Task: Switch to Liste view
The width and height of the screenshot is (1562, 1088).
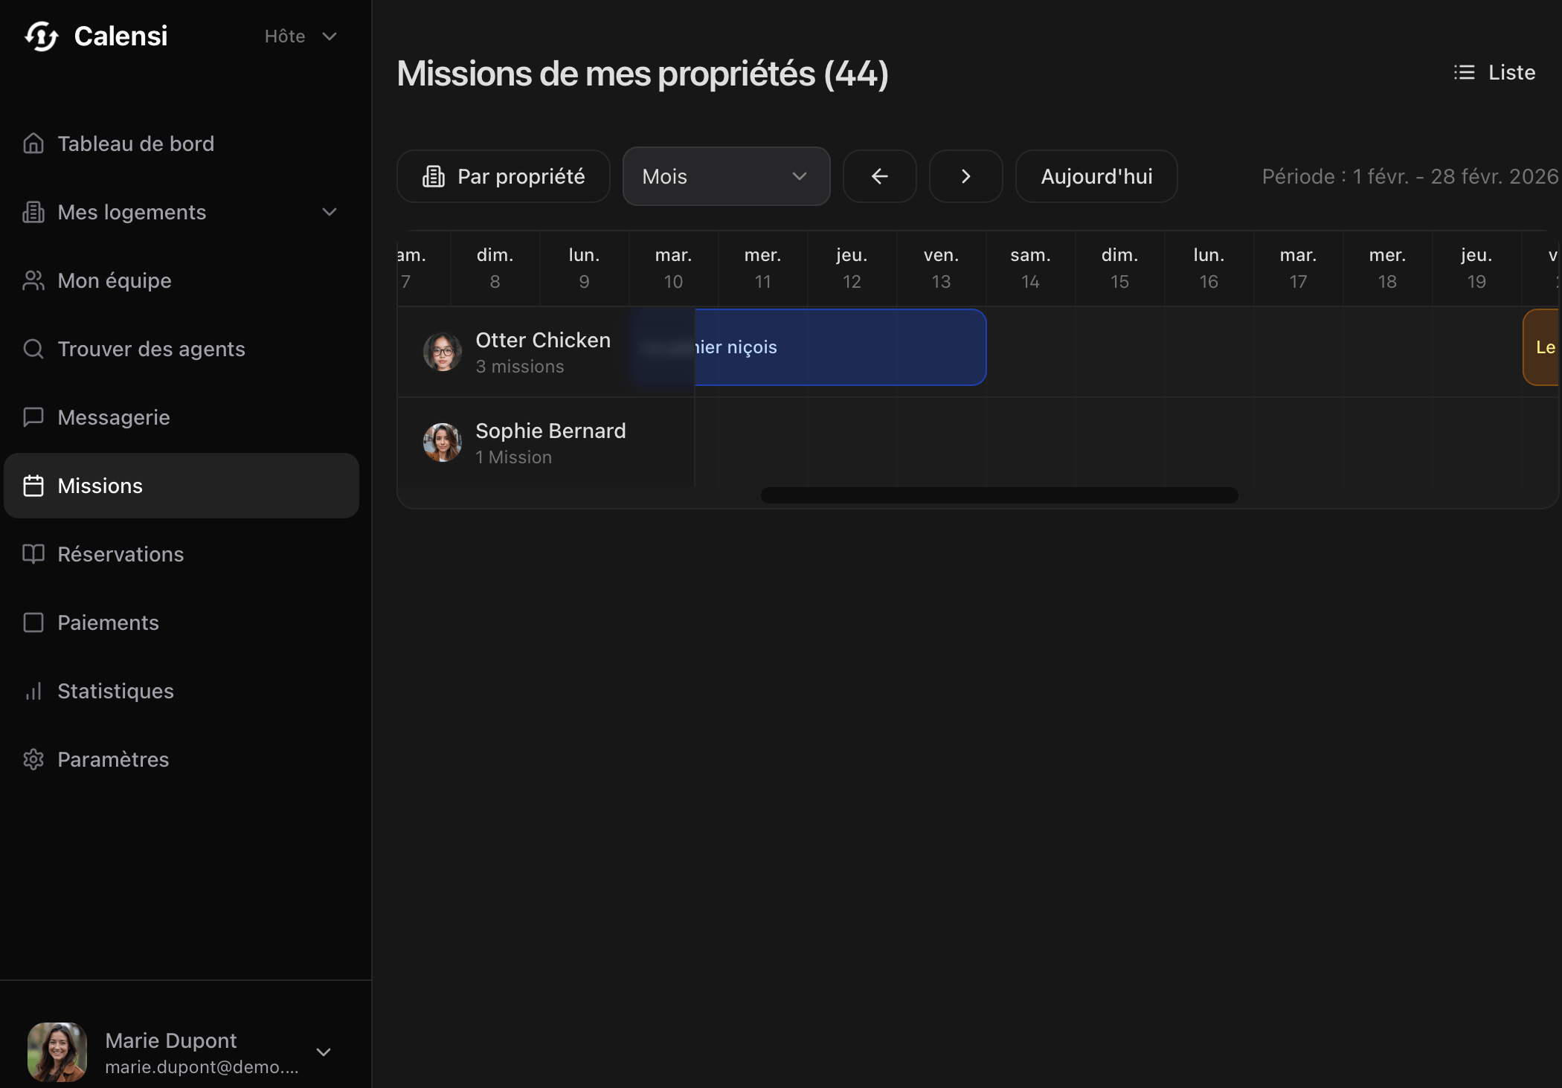Action: pos(1495,72)
